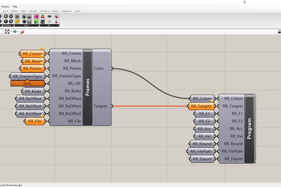Open the dropdown arrow next to Zoom Extents
The image size is (281, 187).
[x=11, y=32]
